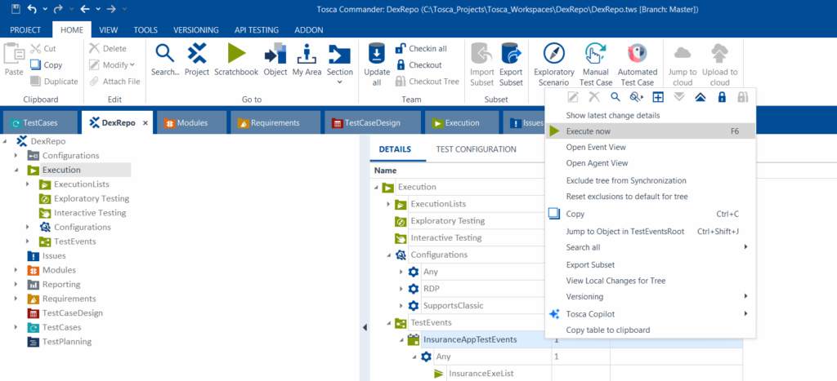
Task: Click Duplicate in the Clipboard group
Action: point(54,82)
